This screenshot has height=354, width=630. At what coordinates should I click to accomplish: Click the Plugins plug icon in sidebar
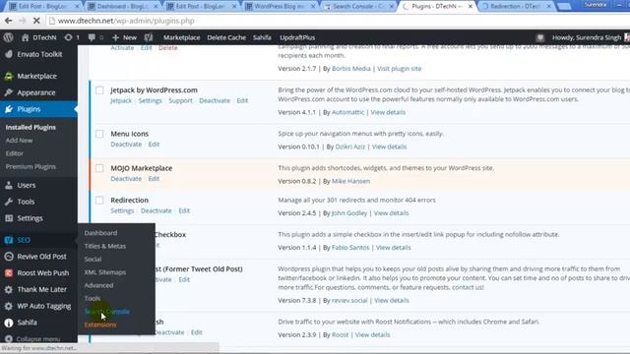click(9, 109)
